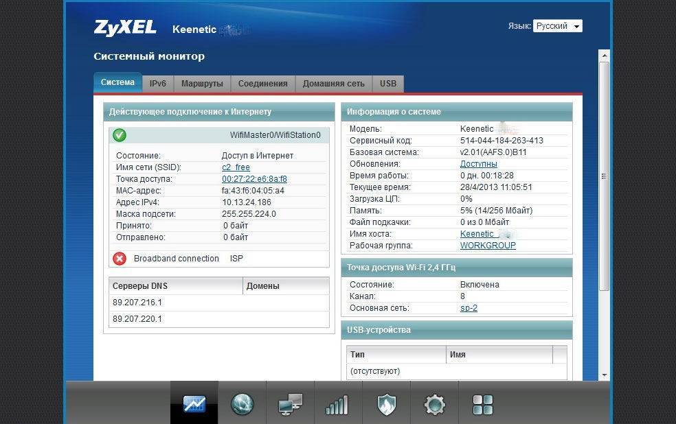The height and width of the screenshot is (424, 676).
Task: Open the Wi-Fi signal bars icon
Action: [x=337, y=405]
